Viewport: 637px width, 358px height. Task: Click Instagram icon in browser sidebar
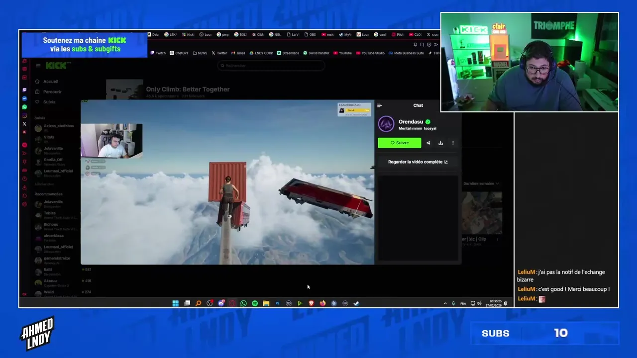tap(24, 115)
